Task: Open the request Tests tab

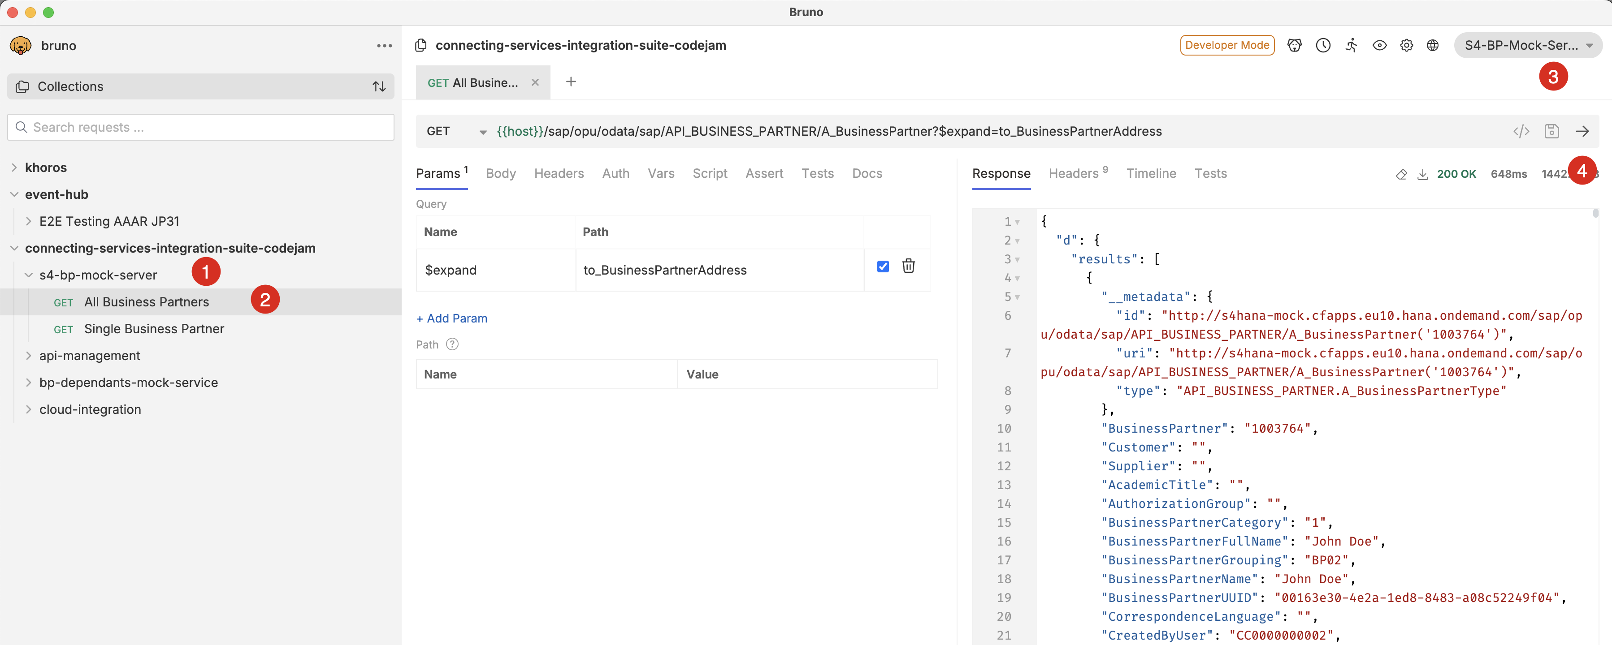Action: (x=817, y=173)
